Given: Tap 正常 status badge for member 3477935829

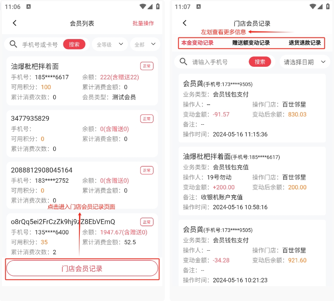Looking at the screenshot, I should [147, 118].
